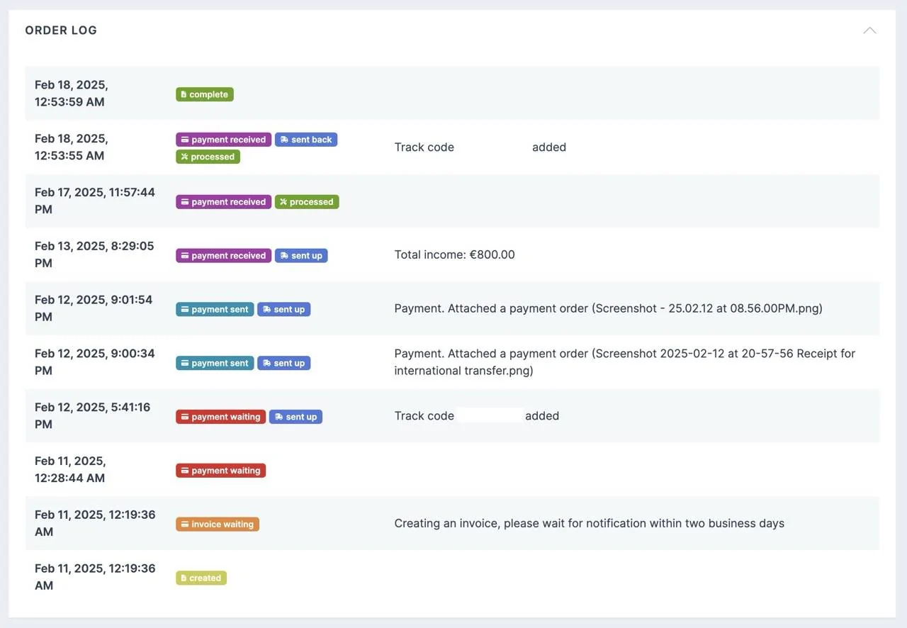Click the truck icon of sent up, 9:00:34 PM row

266,364
